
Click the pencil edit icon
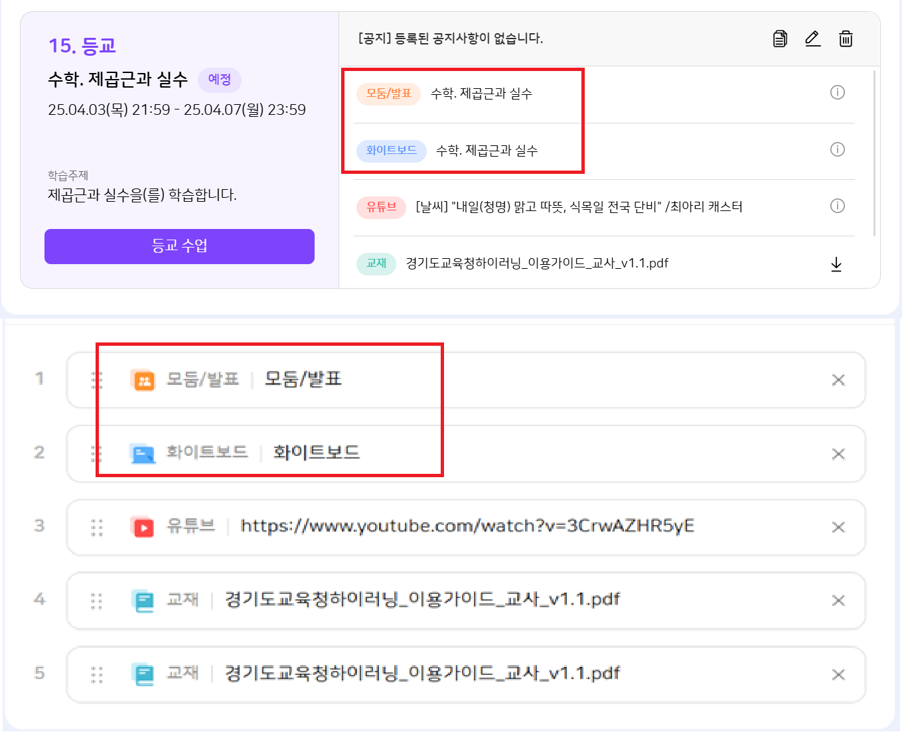(x=812, y=38)
